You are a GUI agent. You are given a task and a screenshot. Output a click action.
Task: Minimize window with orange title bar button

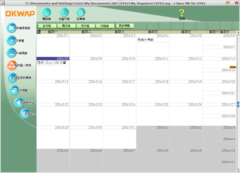tap(228, 3)
